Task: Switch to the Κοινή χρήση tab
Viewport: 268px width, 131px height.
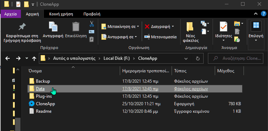Action: (x=61, y=14)
